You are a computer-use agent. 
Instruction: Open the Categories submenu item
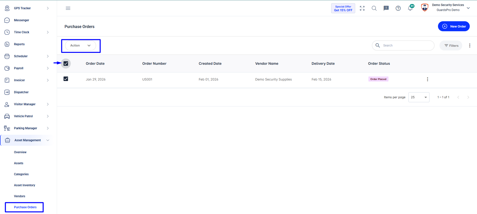coord(21,174)
